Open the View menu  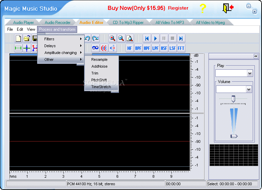[31, 29]
